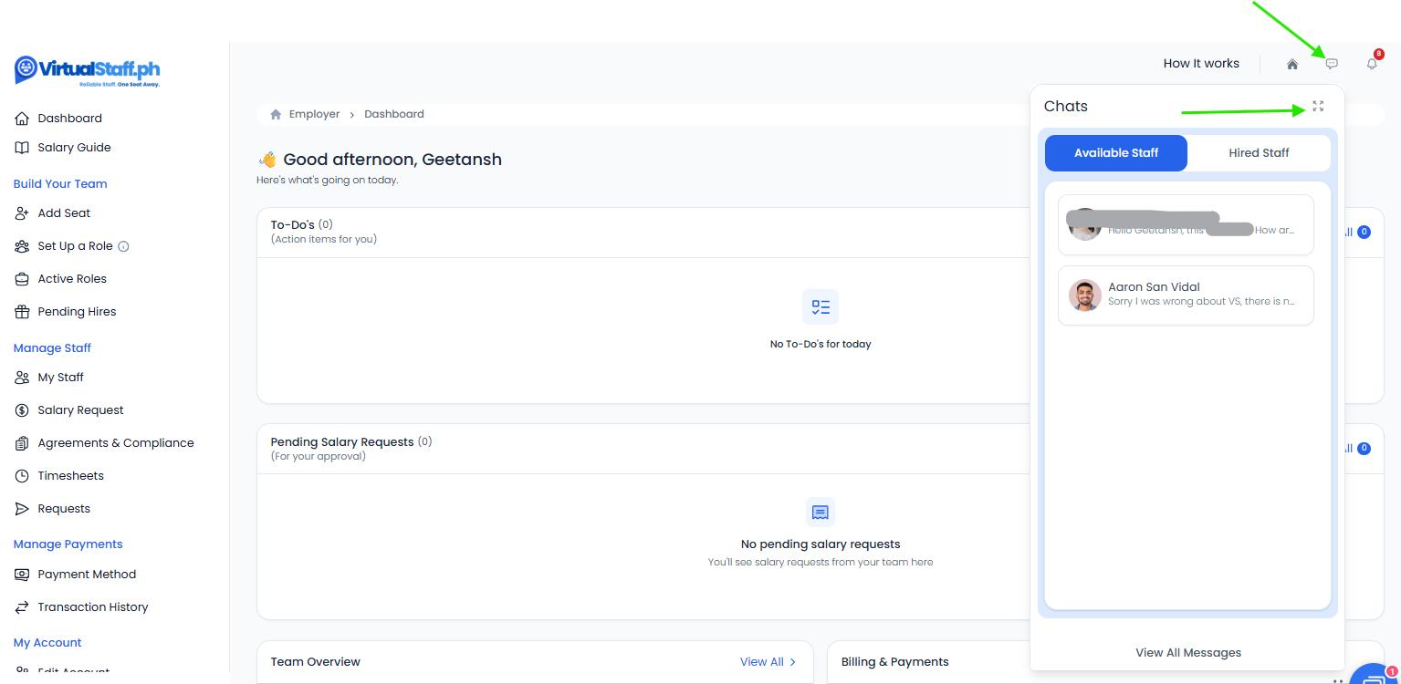Open the notifications bell icon
Image resolution: width=1401 pixels, height=684 pixels.
1372,64
